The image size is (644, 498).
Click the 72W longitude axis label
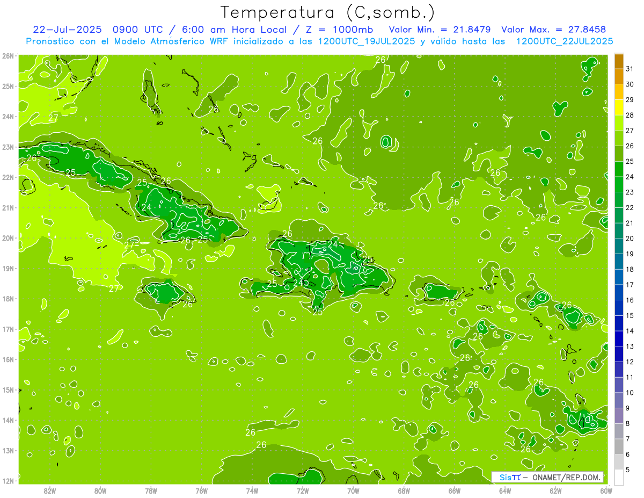pyautogui.click(x=303, y=490)
